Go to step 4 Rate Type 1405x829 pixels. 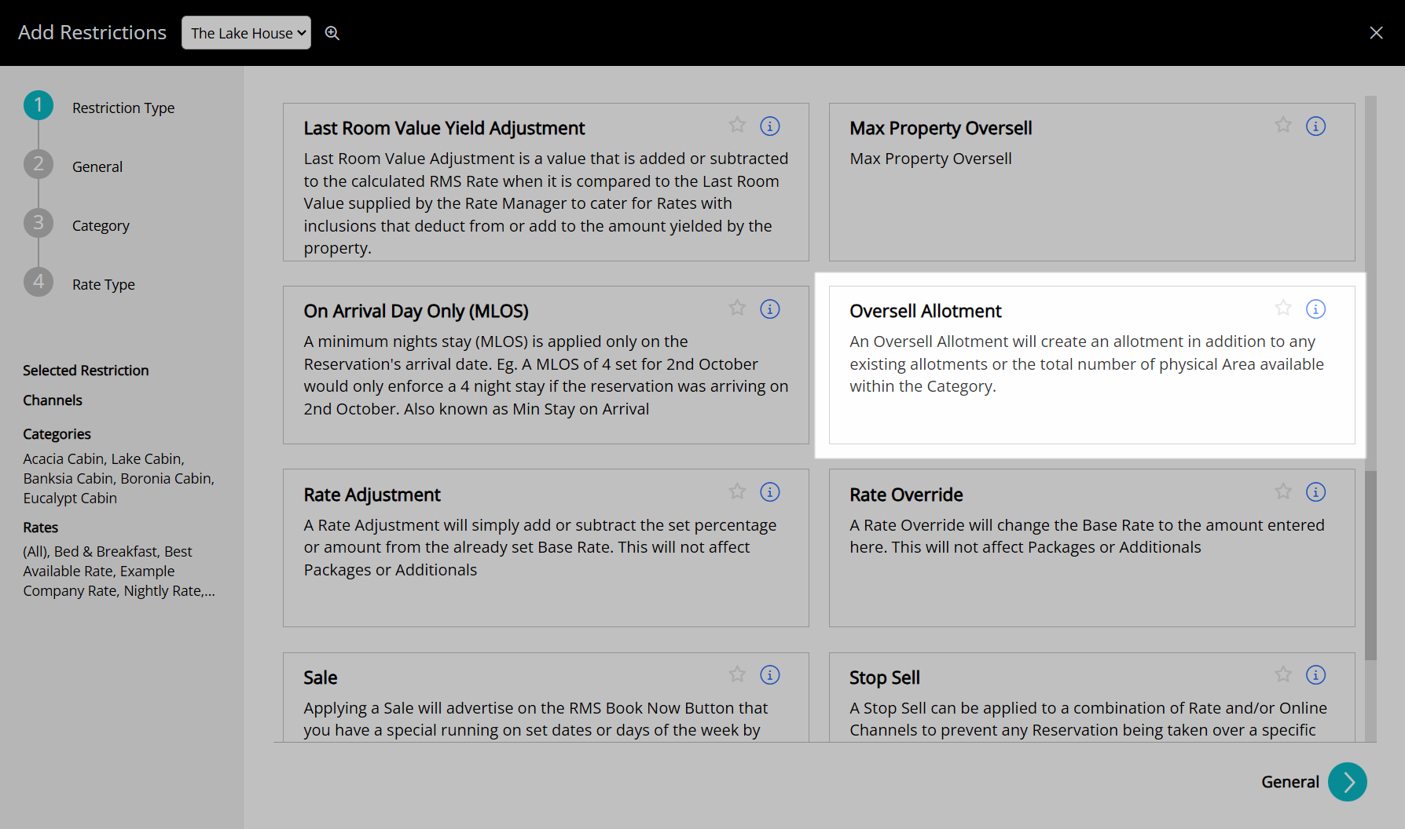(79, 283)
